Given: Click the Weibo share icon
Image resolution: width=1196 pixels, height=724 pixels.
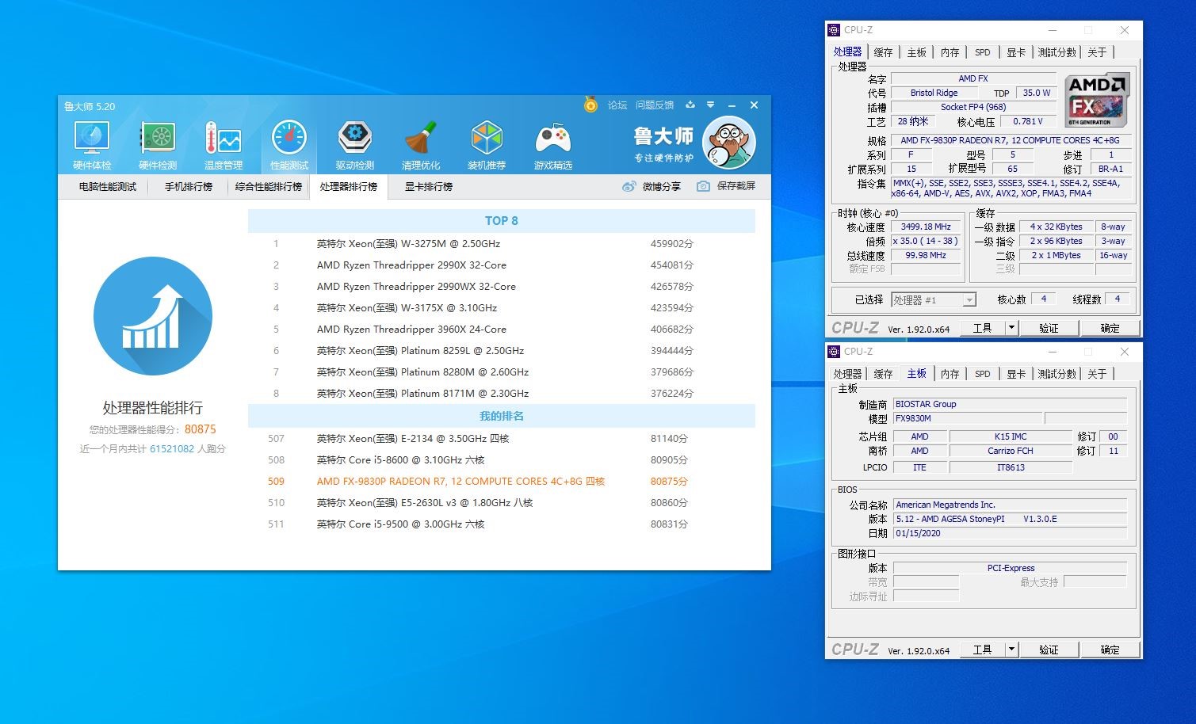Looking at the screenshot, I should pyautogui.click(x=629, y=186).
